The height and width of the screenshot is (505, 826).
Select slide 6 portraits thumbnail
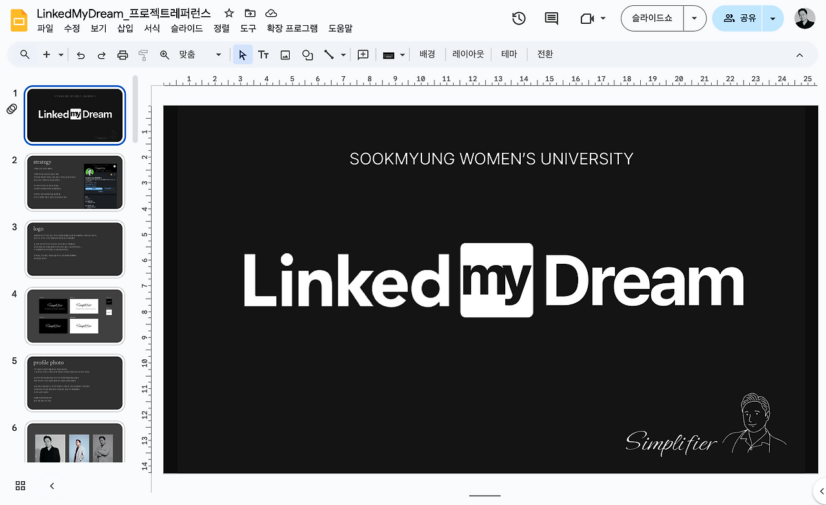pos(75,442)
